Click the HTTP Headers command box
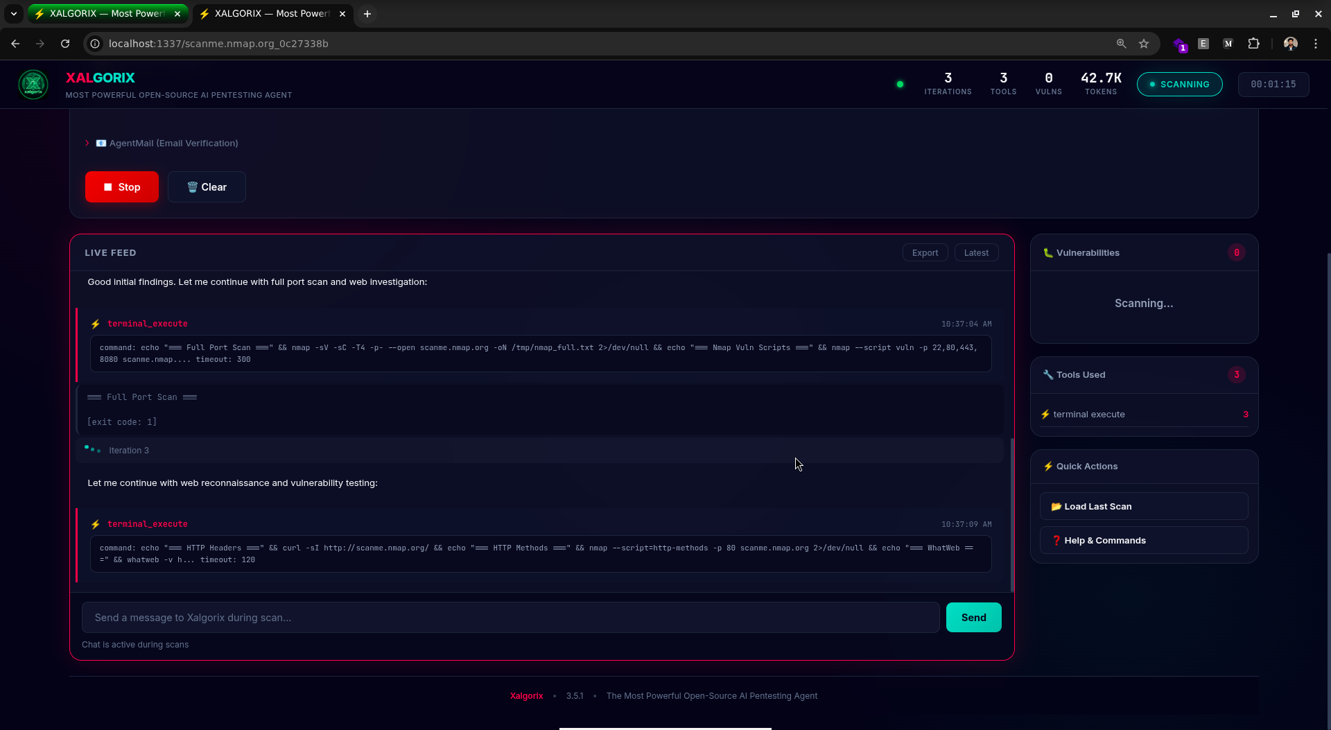 pos(541,554)
